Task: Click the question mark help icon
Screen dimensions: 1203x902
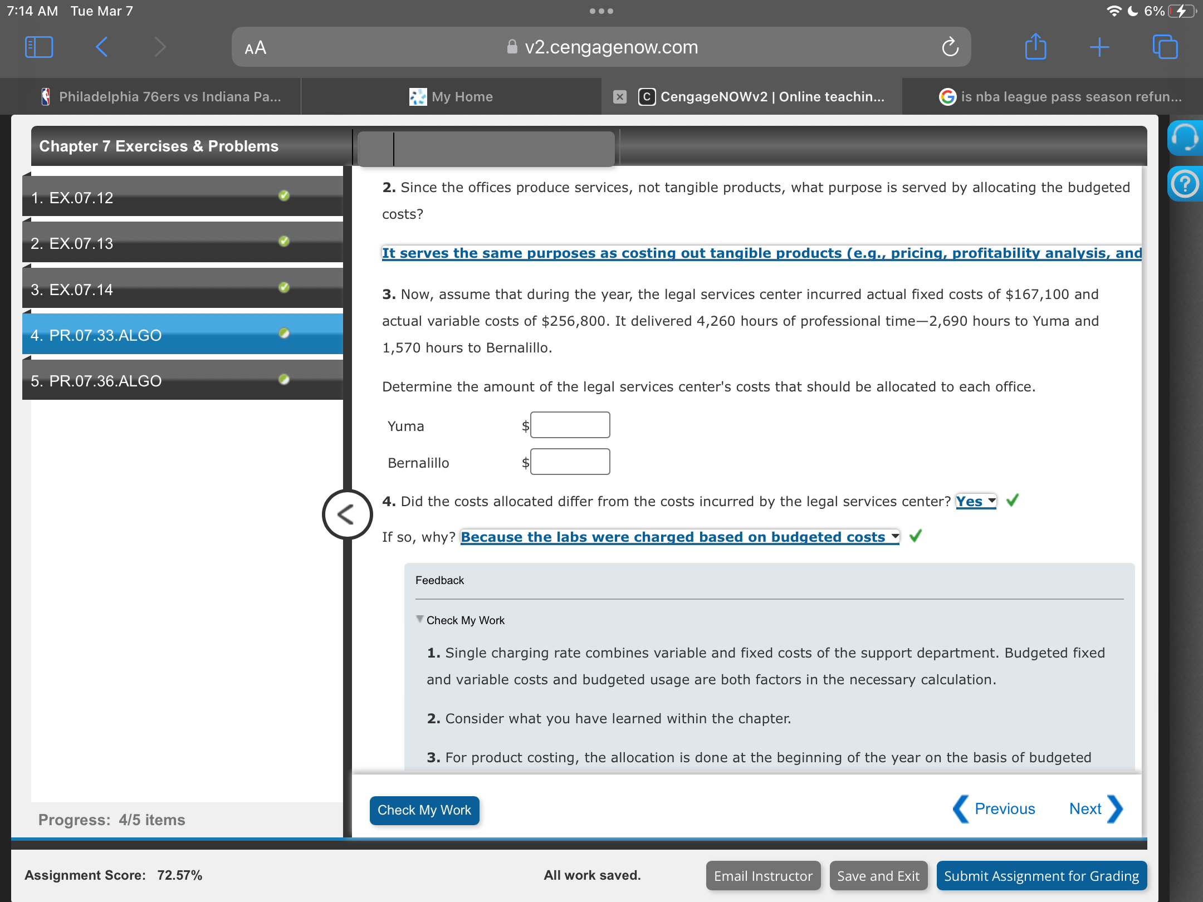Action: pos(1185,184)
